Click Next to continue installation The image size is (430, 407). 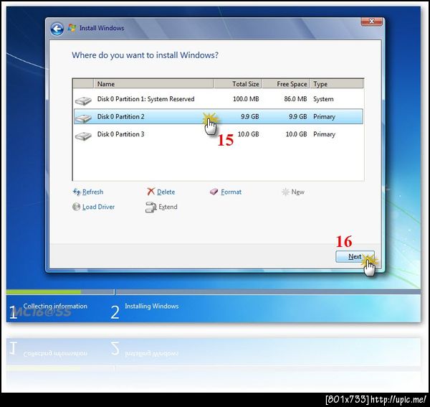click(355, 256)
